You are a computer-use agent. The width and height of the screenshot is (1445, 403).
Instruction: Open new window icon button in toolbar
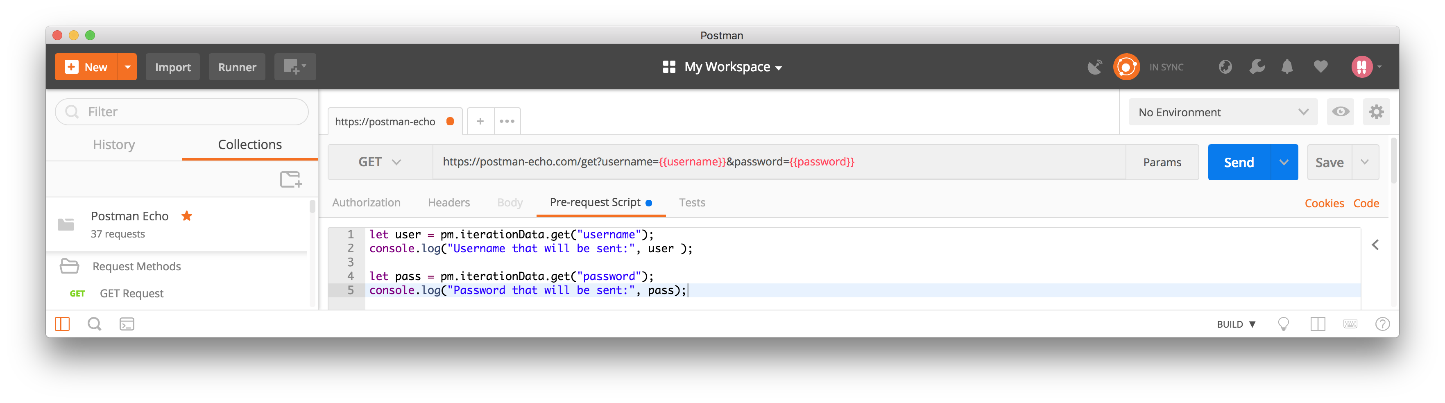(x=295, y=67)
